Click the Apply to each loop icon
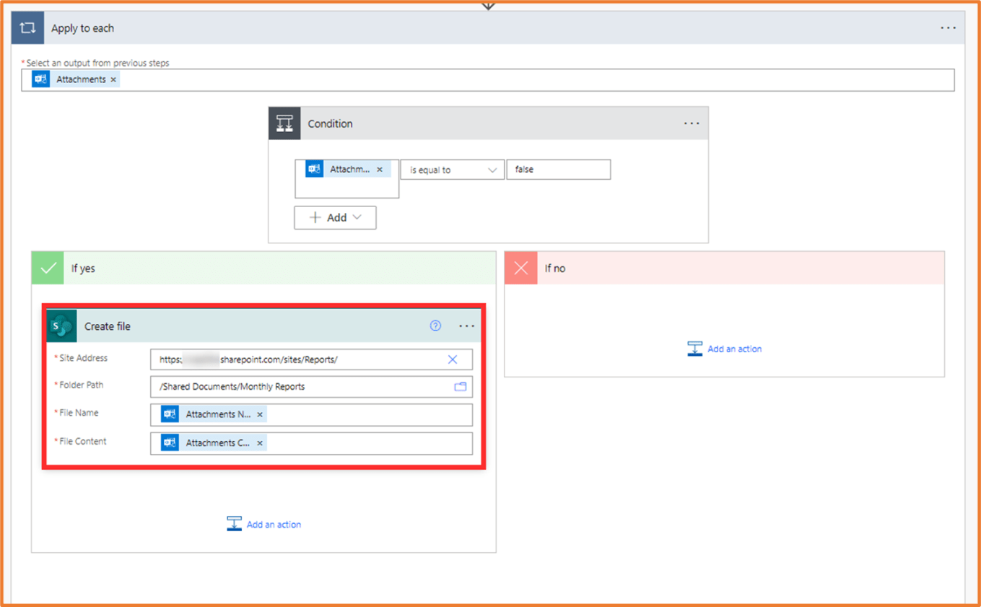This screenshot has width=981, height=607. tap(27, 27)
